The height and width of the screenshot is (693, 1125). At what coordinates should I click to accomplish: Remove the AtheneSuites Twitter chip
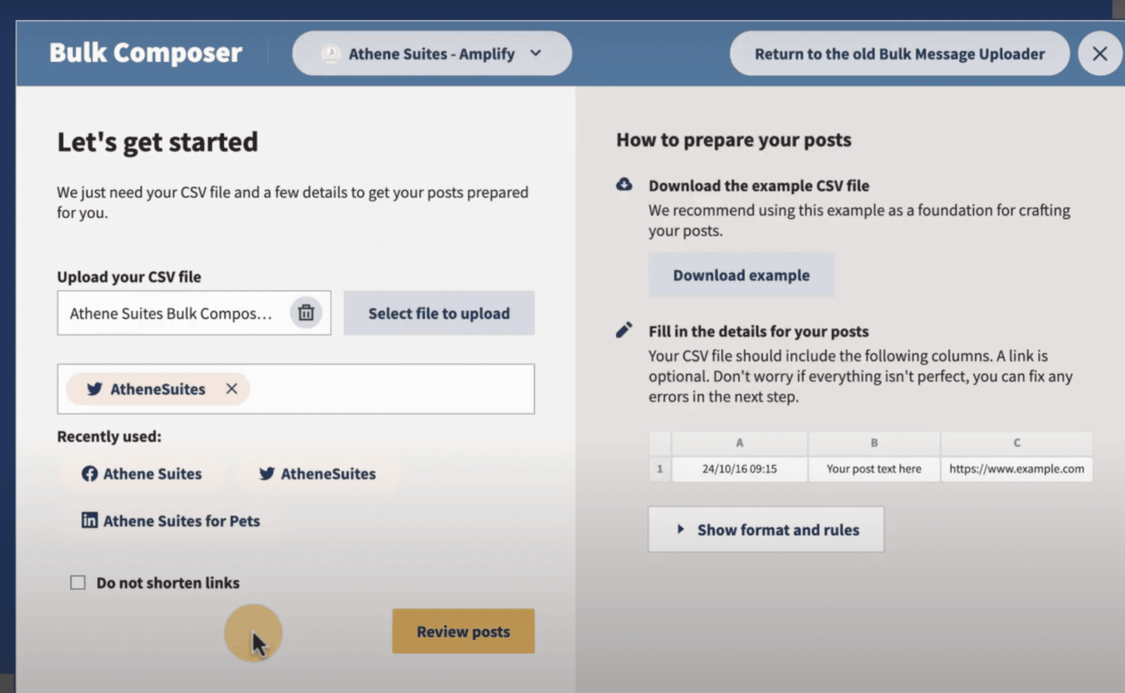pos(232,389)
